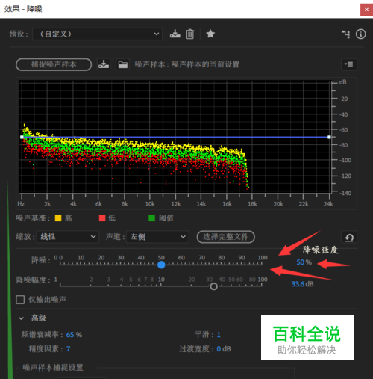Save current settings as preset
Screen dimensions: 373x379
click(175, 34)
